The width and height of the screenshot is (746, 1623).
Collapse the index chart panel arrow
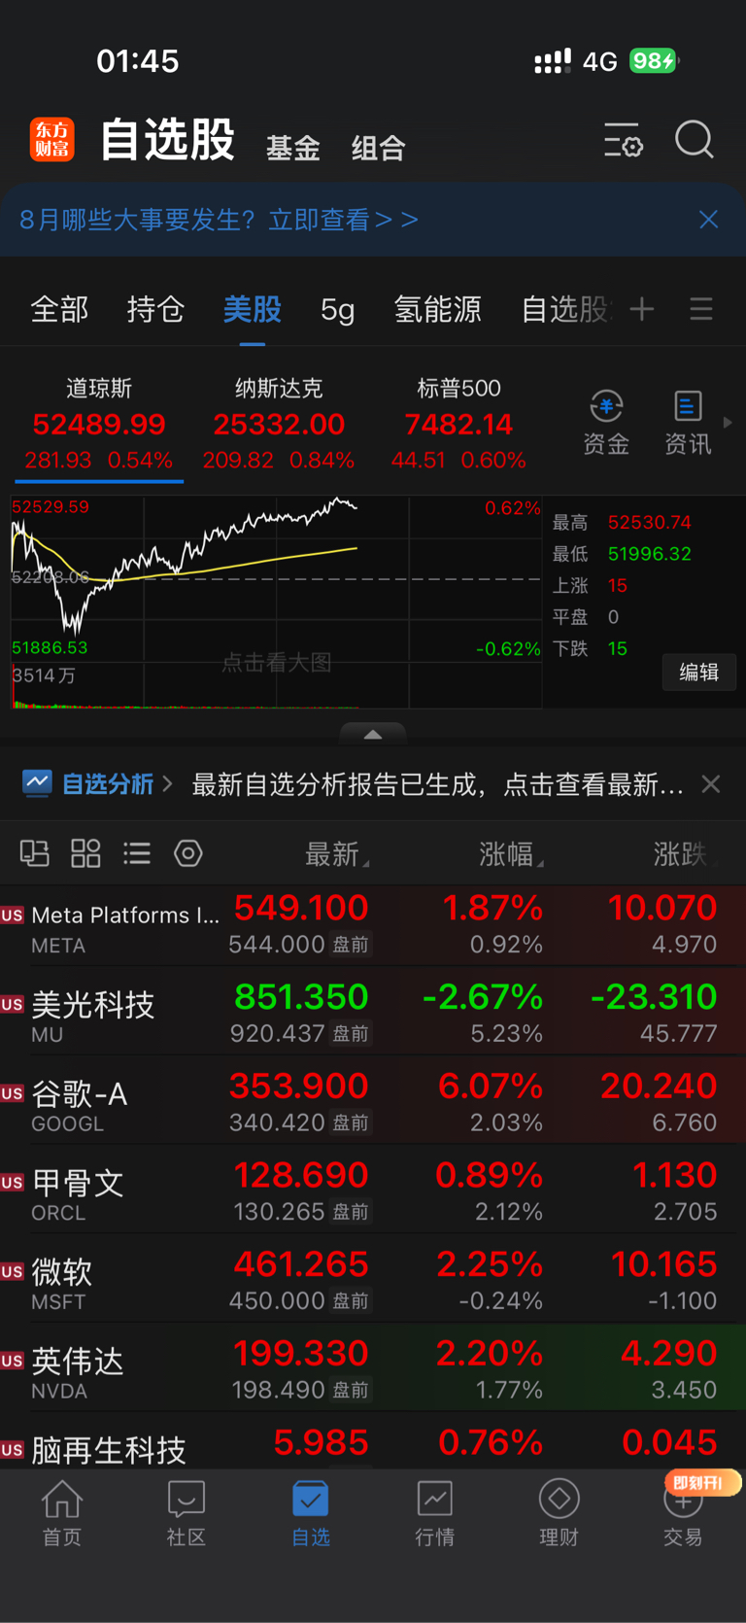click(x=373, y=735)
